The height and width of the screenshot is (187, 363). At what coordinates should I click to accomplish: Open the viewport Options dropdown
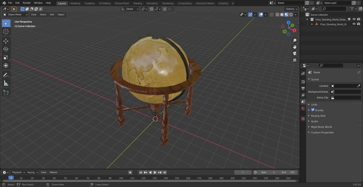click(x=292, y=9)
